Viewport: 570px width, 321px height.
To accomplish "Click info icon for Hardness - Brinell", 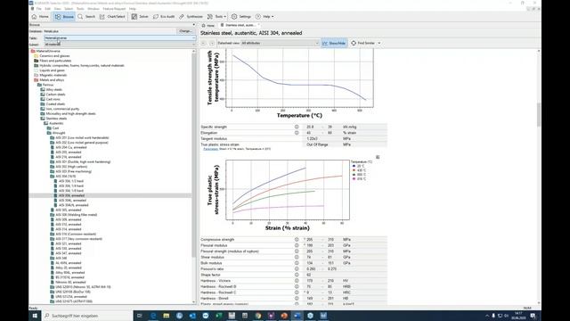I will [x=297, y=298].
